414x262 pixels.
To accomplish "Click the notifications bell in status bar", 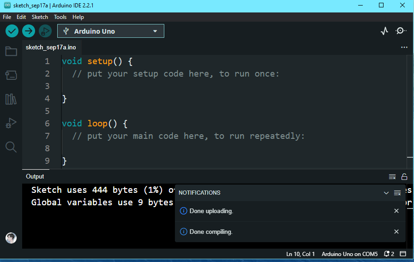I will tap(389, 254).
